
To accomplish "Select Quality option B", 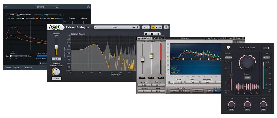I will coord(16,56).
